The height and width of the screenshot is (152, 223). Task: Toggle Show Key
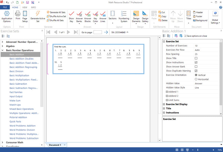coord(71,17)
